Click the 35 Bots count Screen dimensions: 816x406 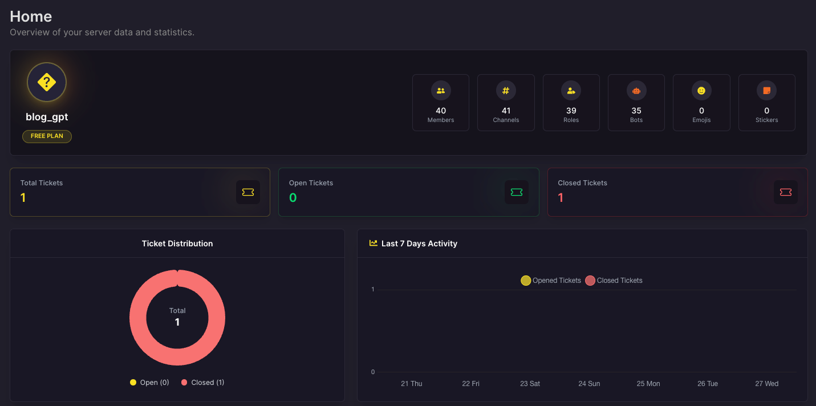(636, 111)
